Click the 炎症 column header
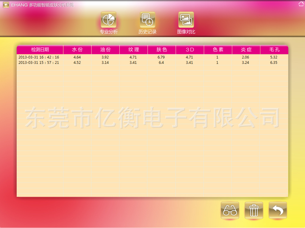Screen dimensions: 305x228 coord(246,50)
